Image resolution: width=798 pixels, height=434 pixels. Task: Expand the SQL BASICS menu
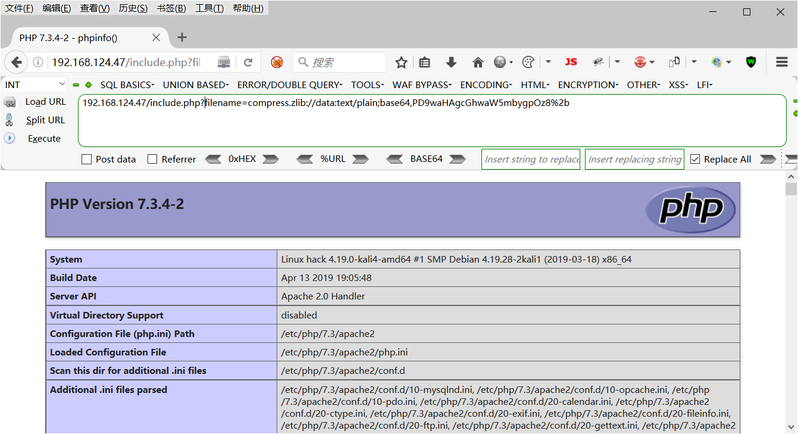tap(127, 85)
